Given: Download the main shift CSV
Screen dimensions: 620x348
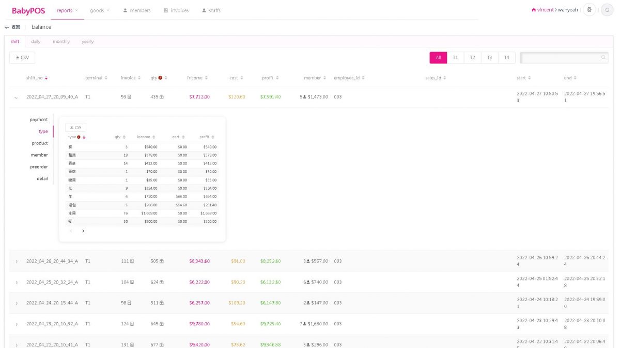Looking at the screenshot, I should coord(22,58).
